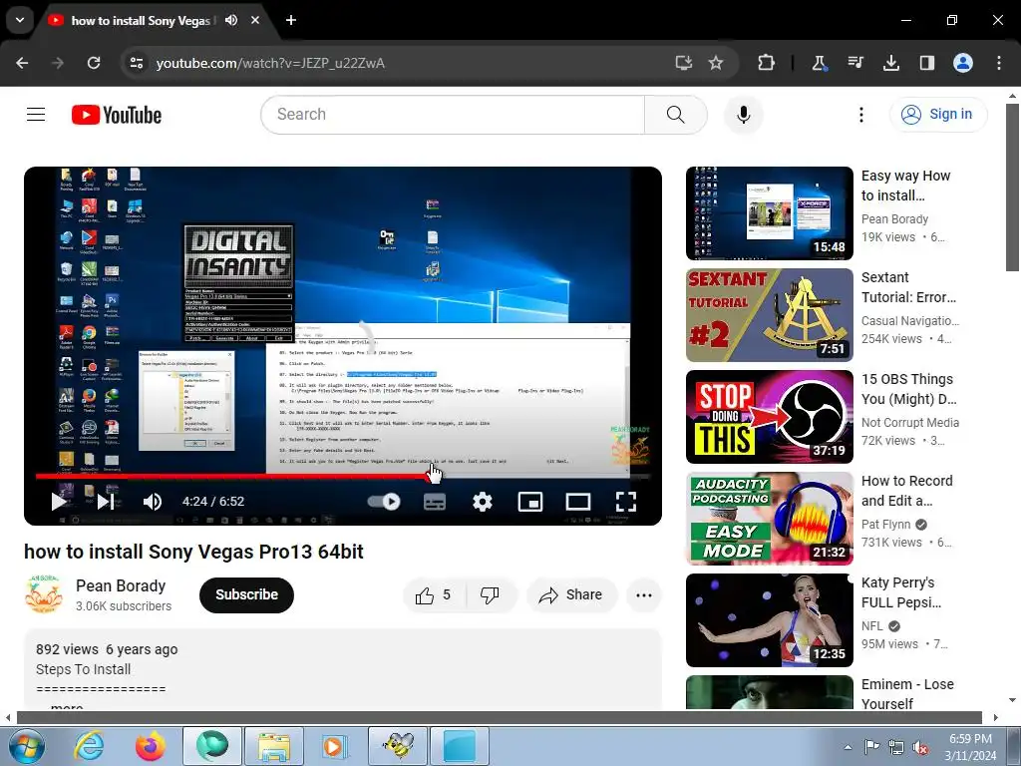Launch Firefox from taskbar

point(150,746)
